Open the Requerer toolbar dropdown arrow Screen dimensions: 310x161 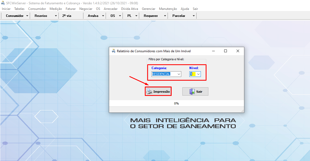(165, 16)
